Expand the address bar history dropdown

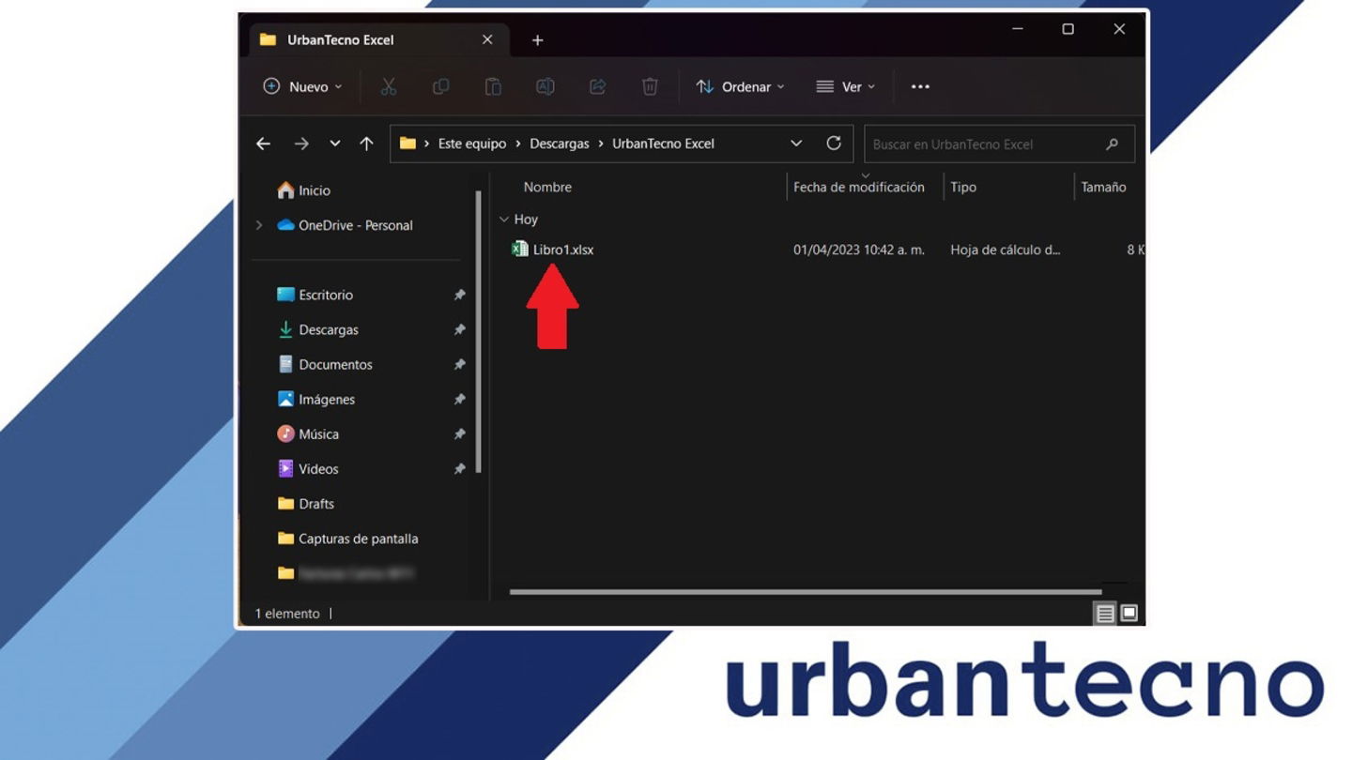coord(796,144)
